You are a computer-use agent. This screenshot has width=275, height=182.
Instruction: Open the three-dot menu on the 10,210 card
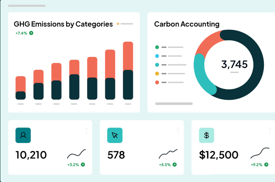pyautogui.click(x=86, y=131)
